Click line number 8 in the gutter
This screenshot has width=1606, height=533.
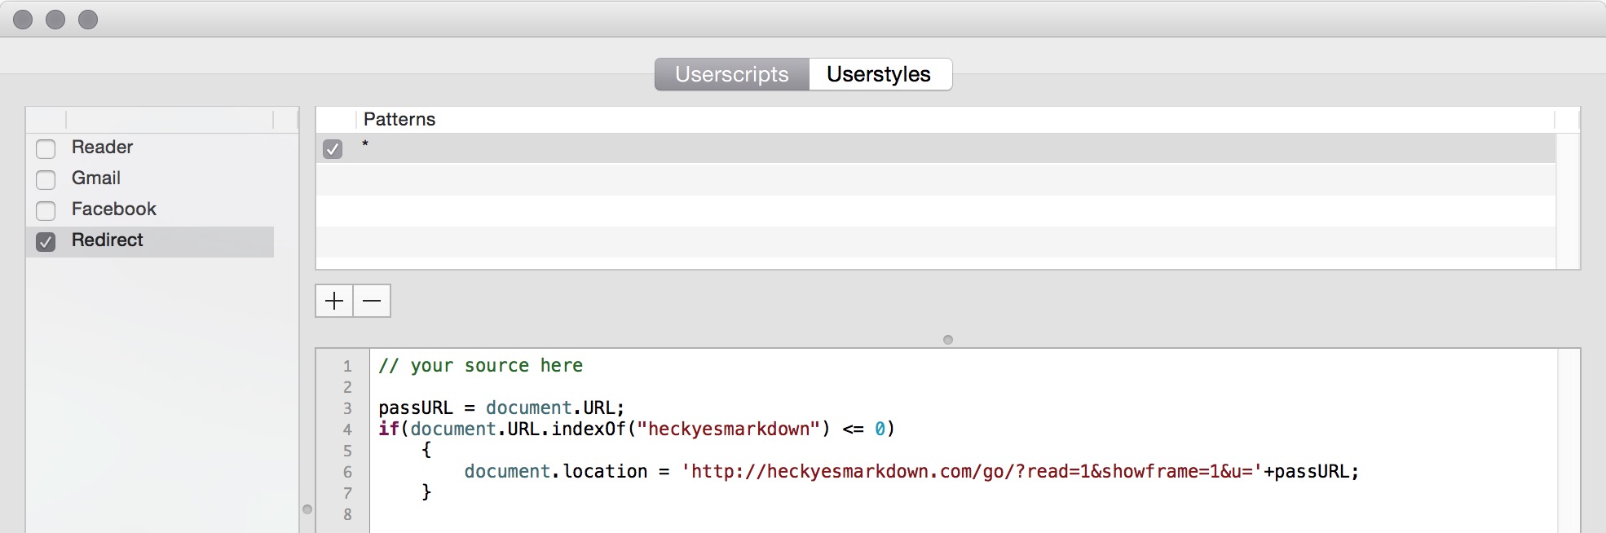click(x=347, y=514)
